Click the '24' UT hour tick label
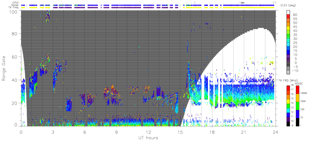 [275, 132]
